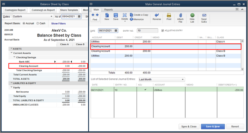Open journal entry date calendar picker
This screenshot has height=133, width=248.
(116, 31)
